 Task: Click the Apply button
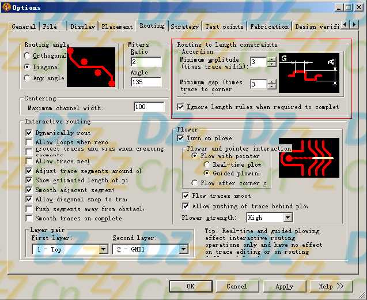285,286
